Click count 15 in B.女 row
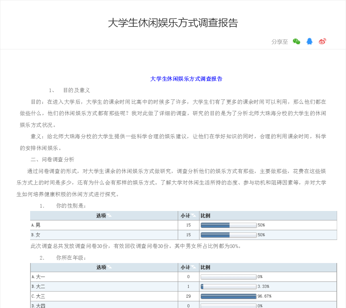This screenshot has width=346, height=308. tap(188, 235)
